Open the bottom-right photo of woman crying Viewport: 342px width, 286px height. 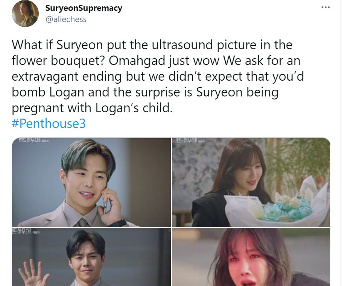(x=251, y=257)
